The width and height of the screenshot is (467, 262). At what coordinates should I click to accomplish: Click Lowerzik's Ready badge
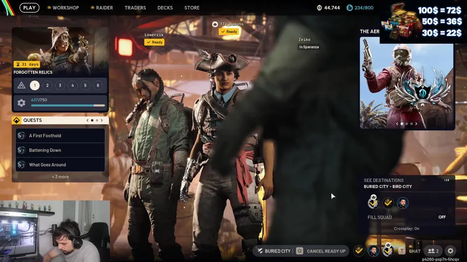[x=154, y=42]
